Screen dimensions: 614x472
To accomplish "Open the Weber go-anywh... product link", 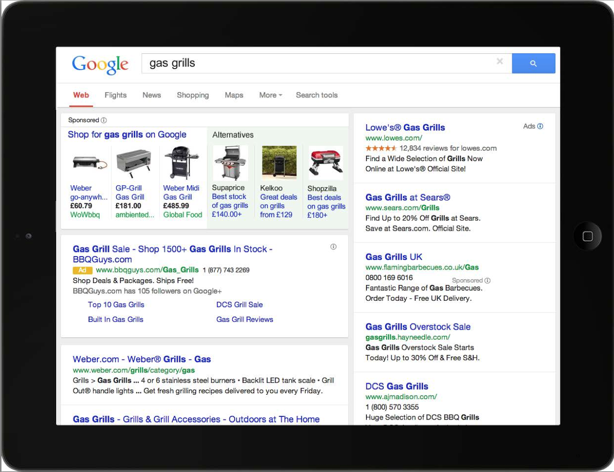I will point(89,192).
